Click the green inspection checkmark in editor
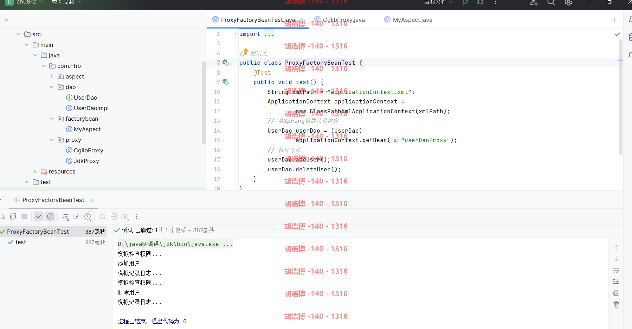The height and width of the screenshot is (329, 632). (x=617, y=34)
